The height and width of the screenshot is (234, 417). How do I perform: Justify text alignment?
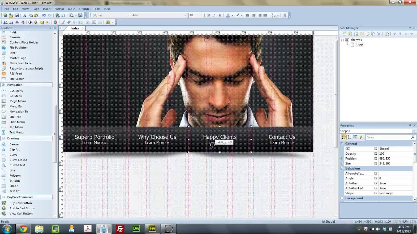click(x=265, y=15)
